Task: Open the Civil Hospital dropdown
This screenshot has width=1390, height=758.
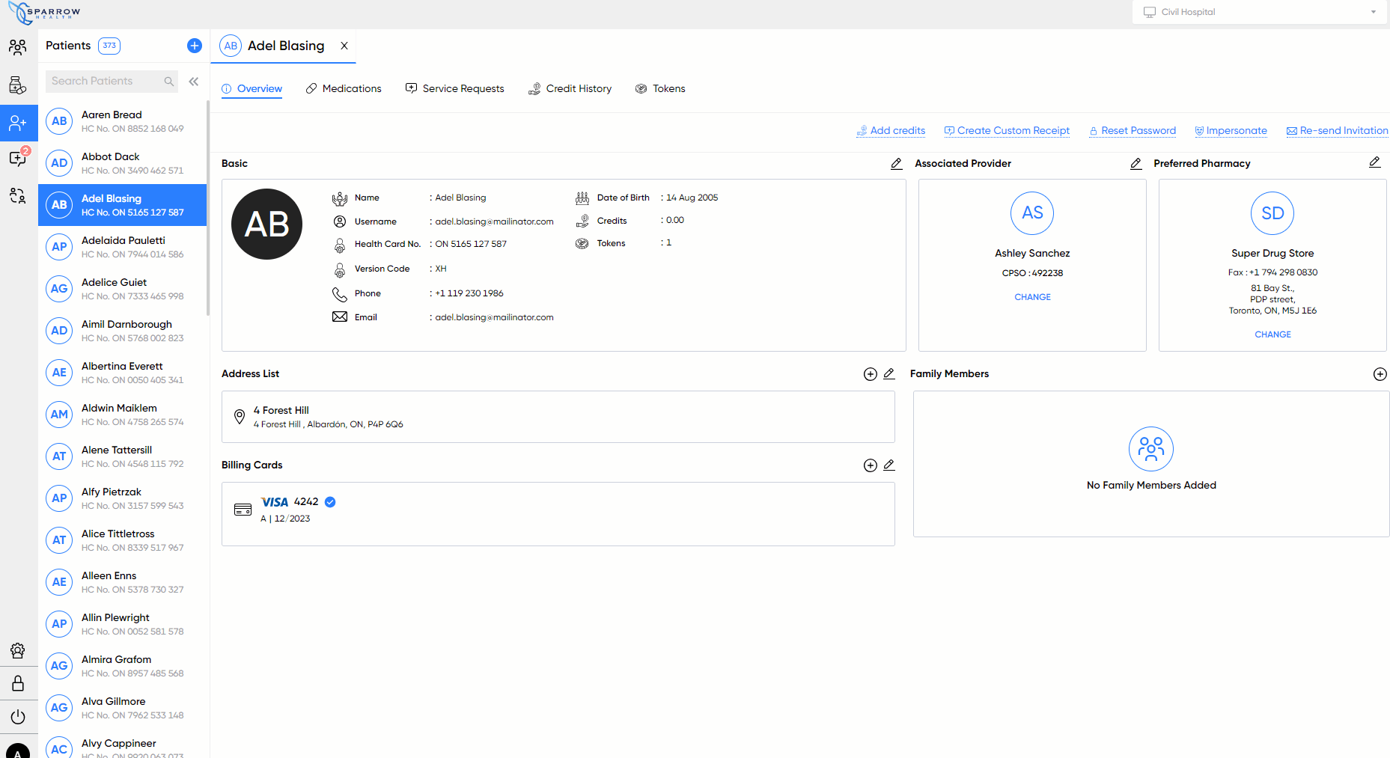Action: (1259, 12)
